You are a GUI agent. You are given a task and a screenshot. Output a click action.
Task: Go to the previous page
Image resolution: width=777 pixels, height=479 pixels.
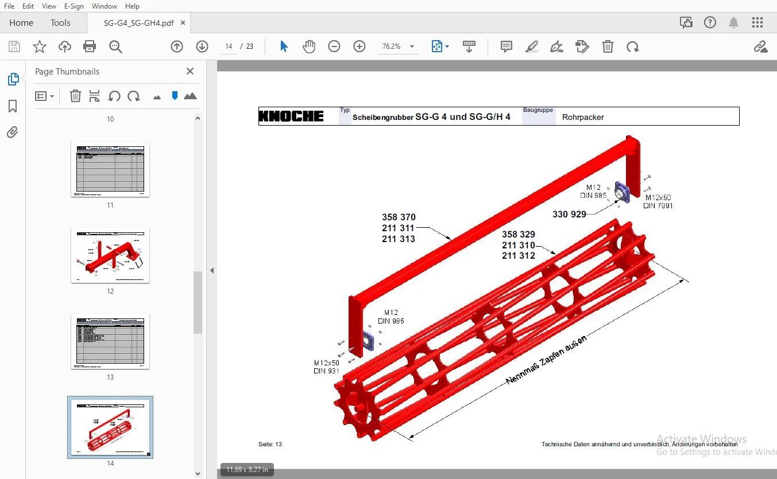click(177, 46)
